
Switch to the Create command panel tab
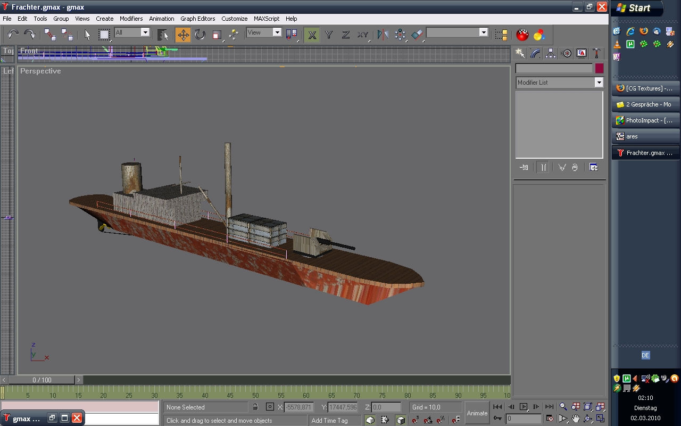[520, 53]
